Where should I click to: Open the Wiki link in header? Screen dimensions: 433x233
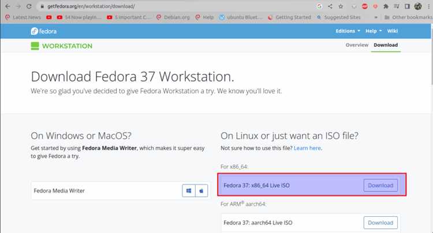click(393, 31)
